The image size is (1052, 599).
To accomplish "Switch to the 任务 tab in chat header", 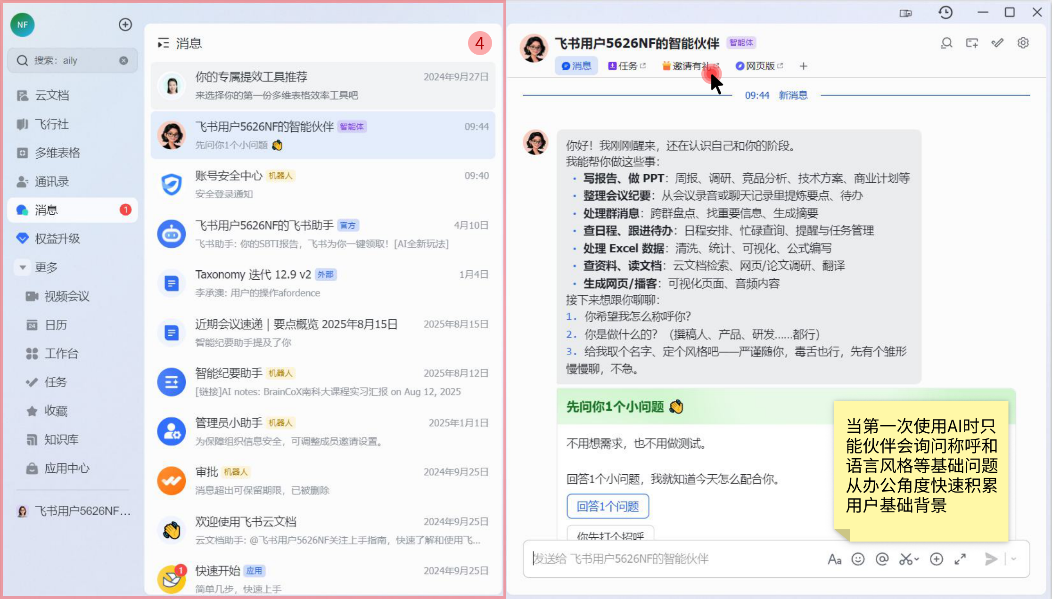I will [627, 66].
